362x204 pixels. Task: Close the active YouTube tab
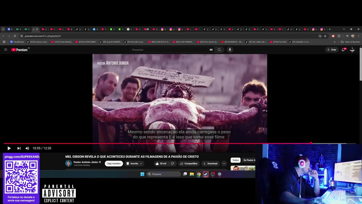click(x=37, y=29)
